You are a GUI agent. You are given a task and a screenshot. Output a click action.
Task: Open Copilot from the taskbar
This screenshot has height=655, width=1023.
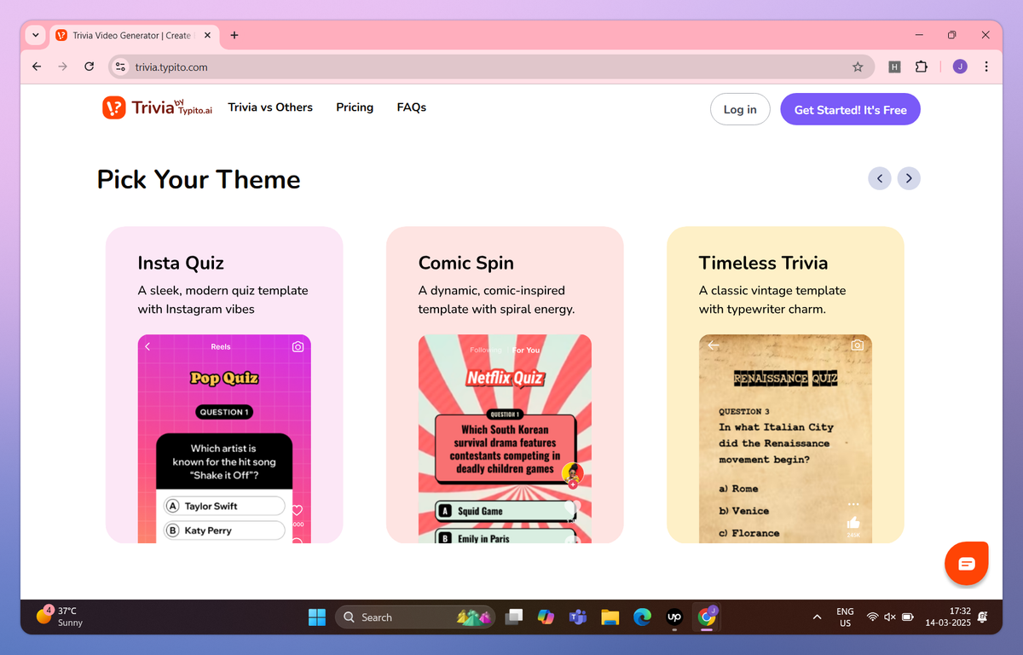coord(546,617)
